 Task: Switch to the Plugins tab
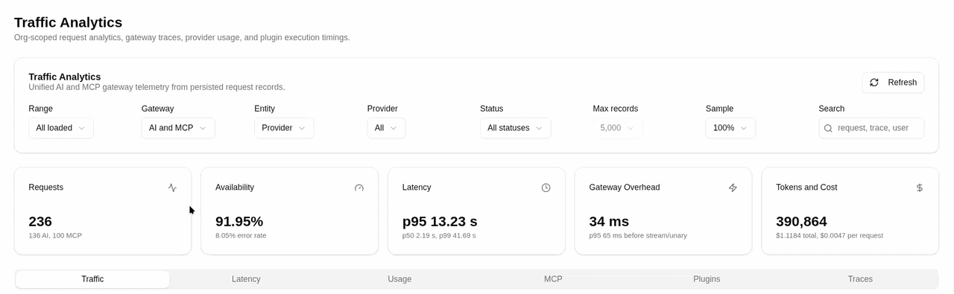pos(707,279)
